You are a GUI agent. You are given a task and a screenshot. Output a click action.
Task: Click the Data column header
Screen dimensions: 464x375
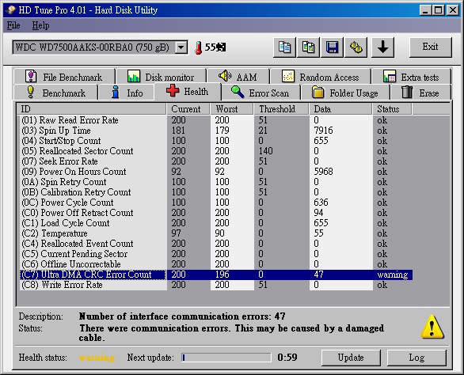(340, 109)
